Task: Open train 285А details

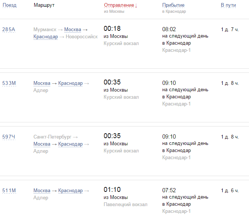Action: [9, 29]
